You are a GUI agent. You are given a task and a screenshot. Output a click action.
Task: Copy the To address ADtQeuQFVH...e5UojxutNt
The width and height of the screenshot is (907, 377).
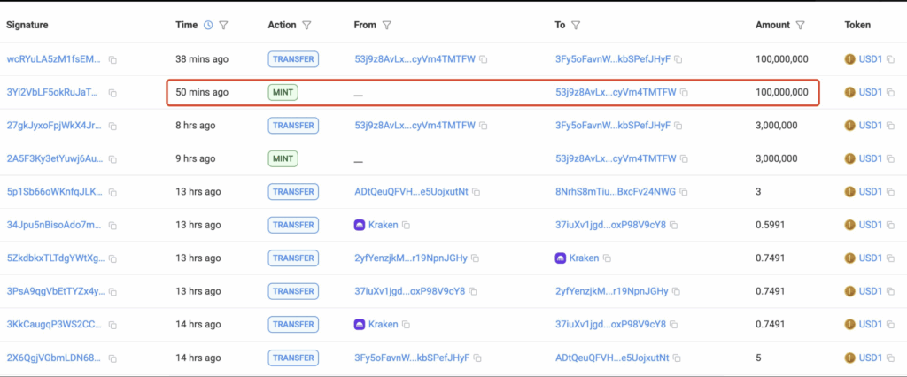[x=677, y=358]
